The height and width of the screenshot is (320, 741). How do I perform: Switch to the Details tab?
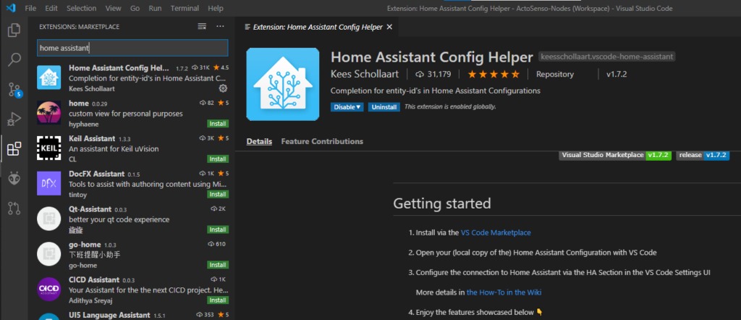pyautogui.click(x=259, y=141)
